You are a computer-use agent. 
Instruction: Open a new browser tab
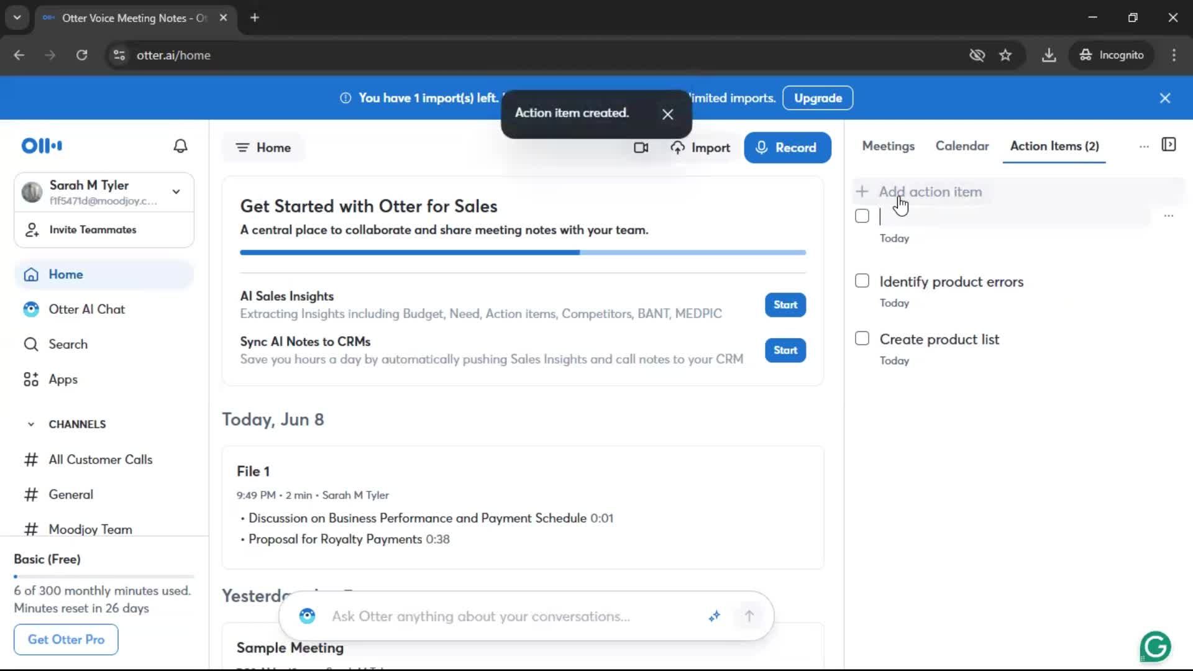(255, 18)
